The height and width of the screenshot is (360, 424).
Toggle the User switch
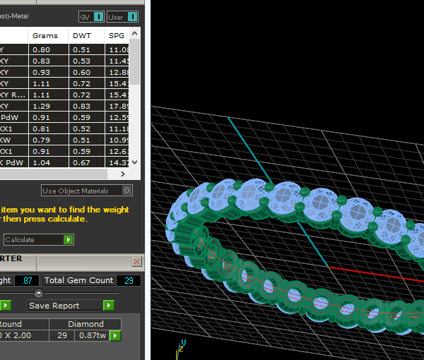click(x=132, y=17)
